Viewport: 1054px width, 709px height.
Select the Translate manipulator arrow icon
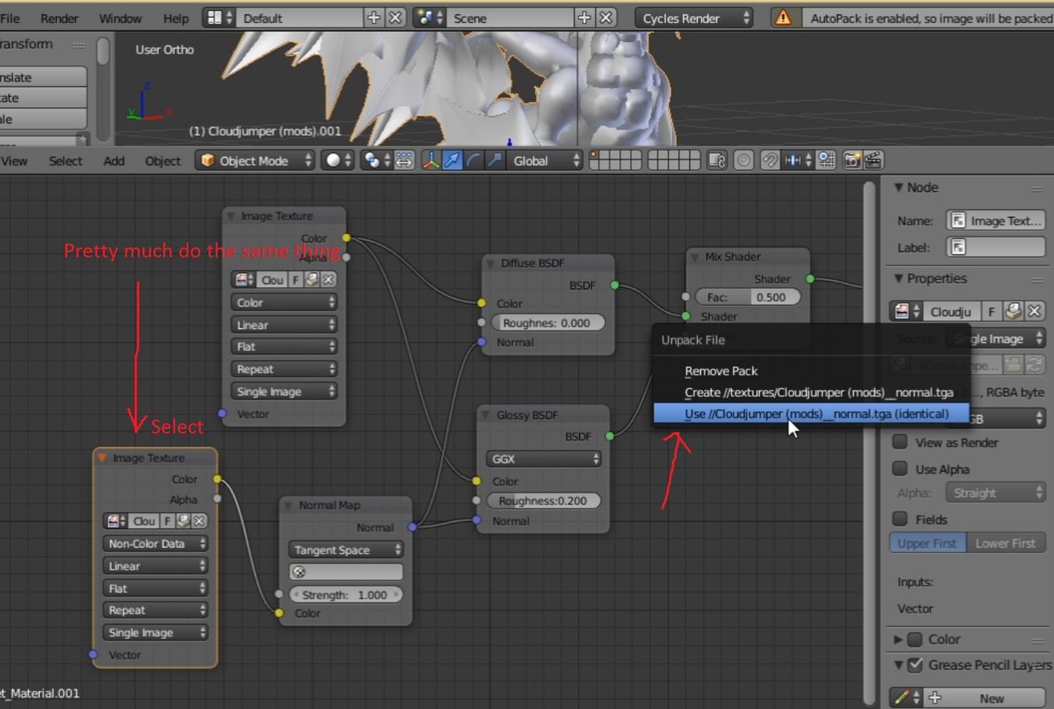(x=453, y=160)
